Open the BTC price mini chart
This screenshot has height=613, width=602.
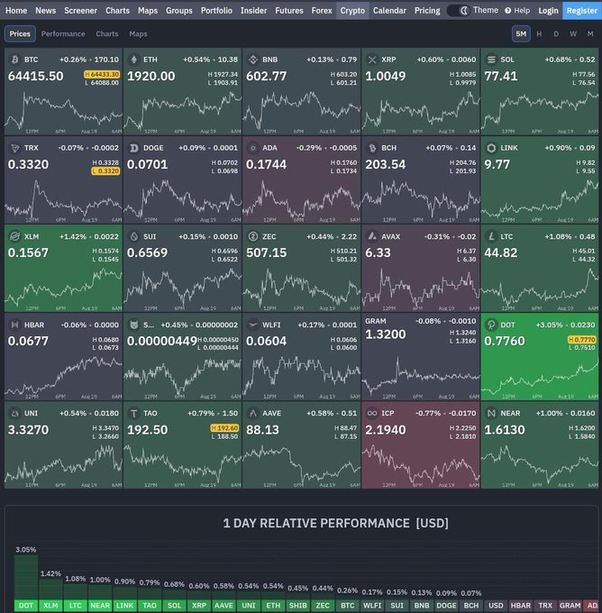[x=63, y=112]
